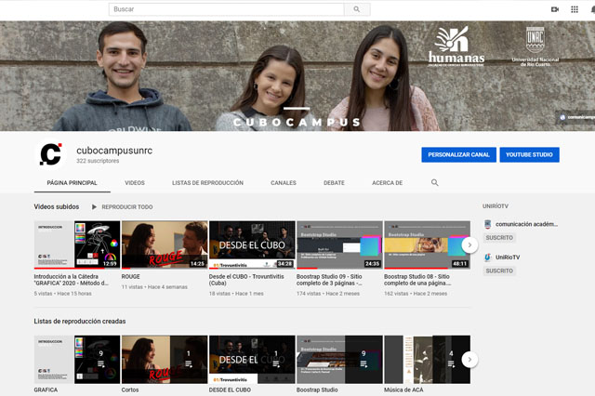
Task: Click the Personalizar Canal button
Action: (x=458, y=154)
